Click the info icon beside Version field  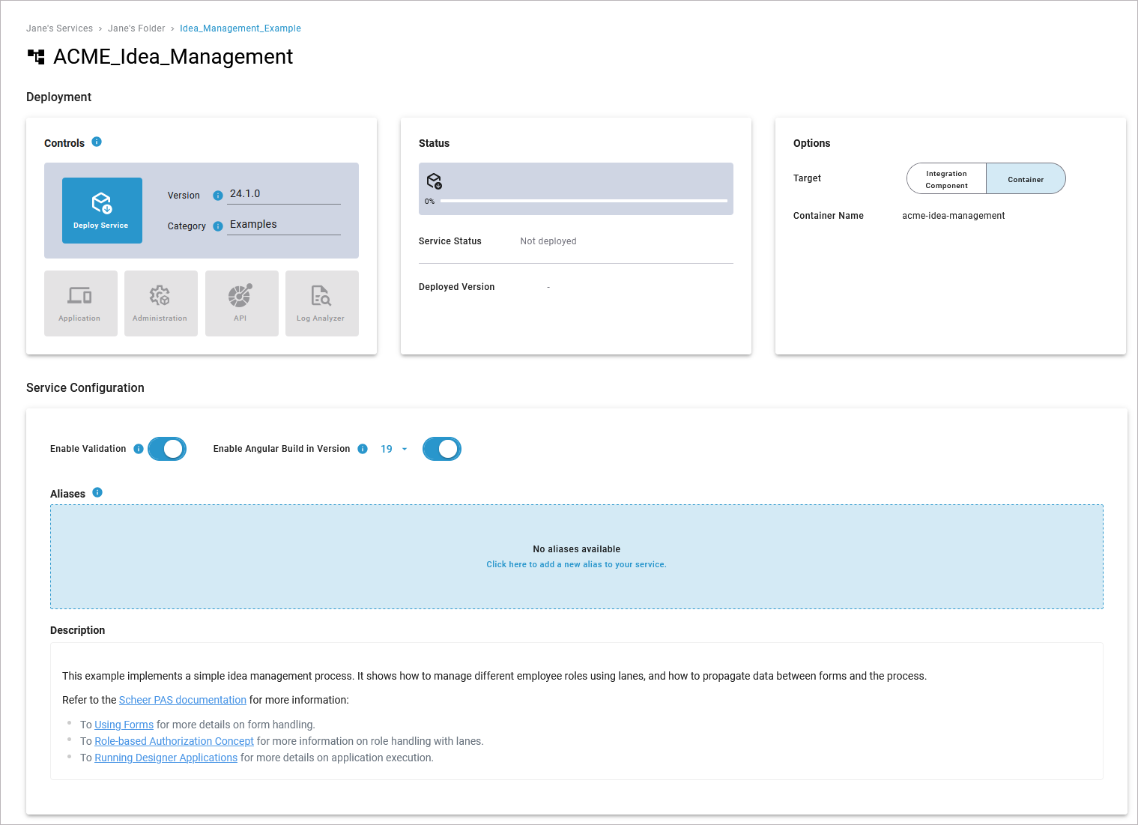click(218, 196)
